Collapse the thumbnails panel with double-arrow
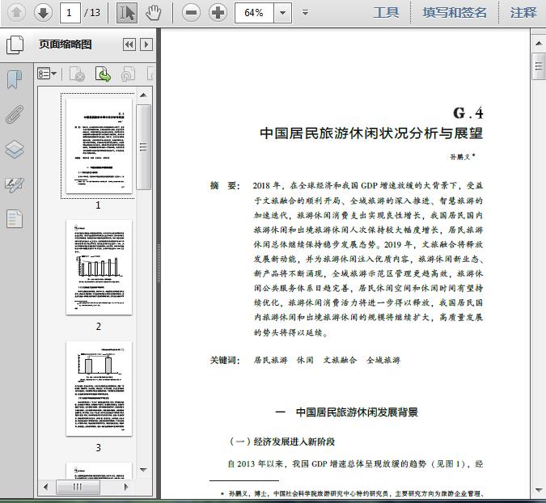 click(x=129, y=44)
